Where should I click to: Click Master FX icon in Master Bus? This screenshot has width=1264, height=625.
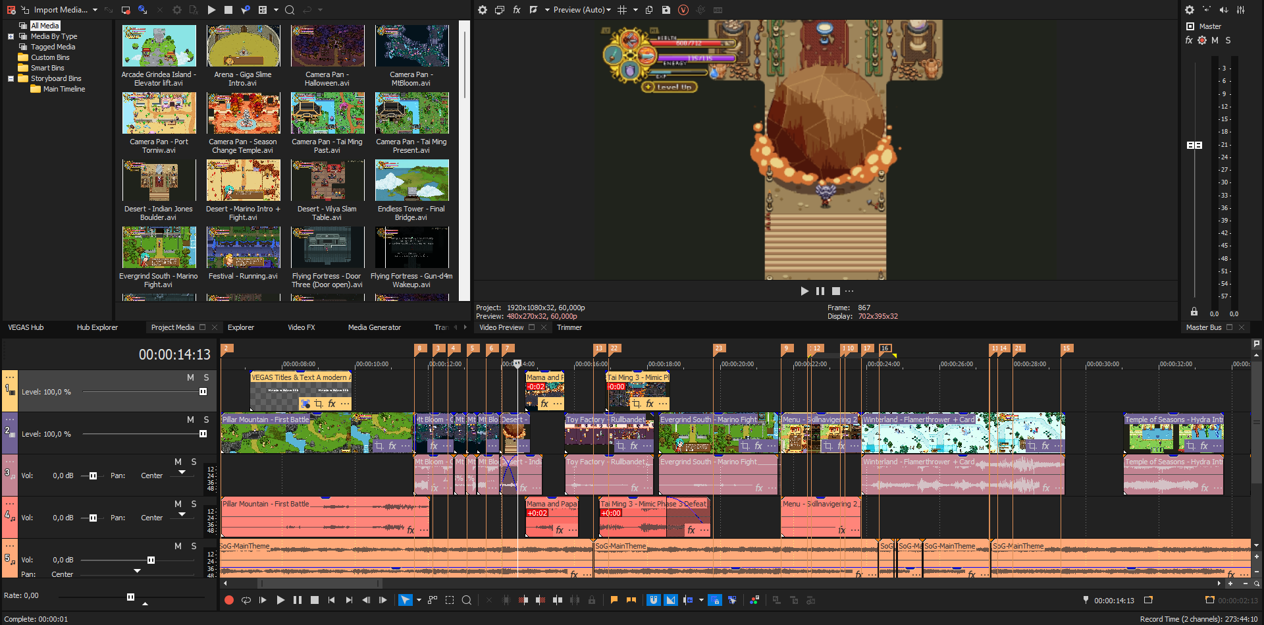1189,40
